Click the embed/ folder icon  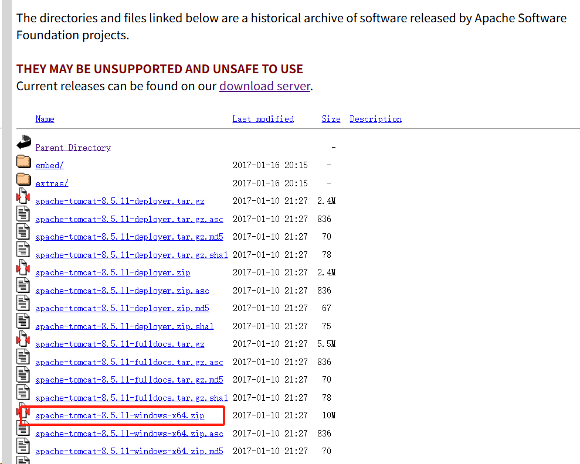(x=23, y=161)
